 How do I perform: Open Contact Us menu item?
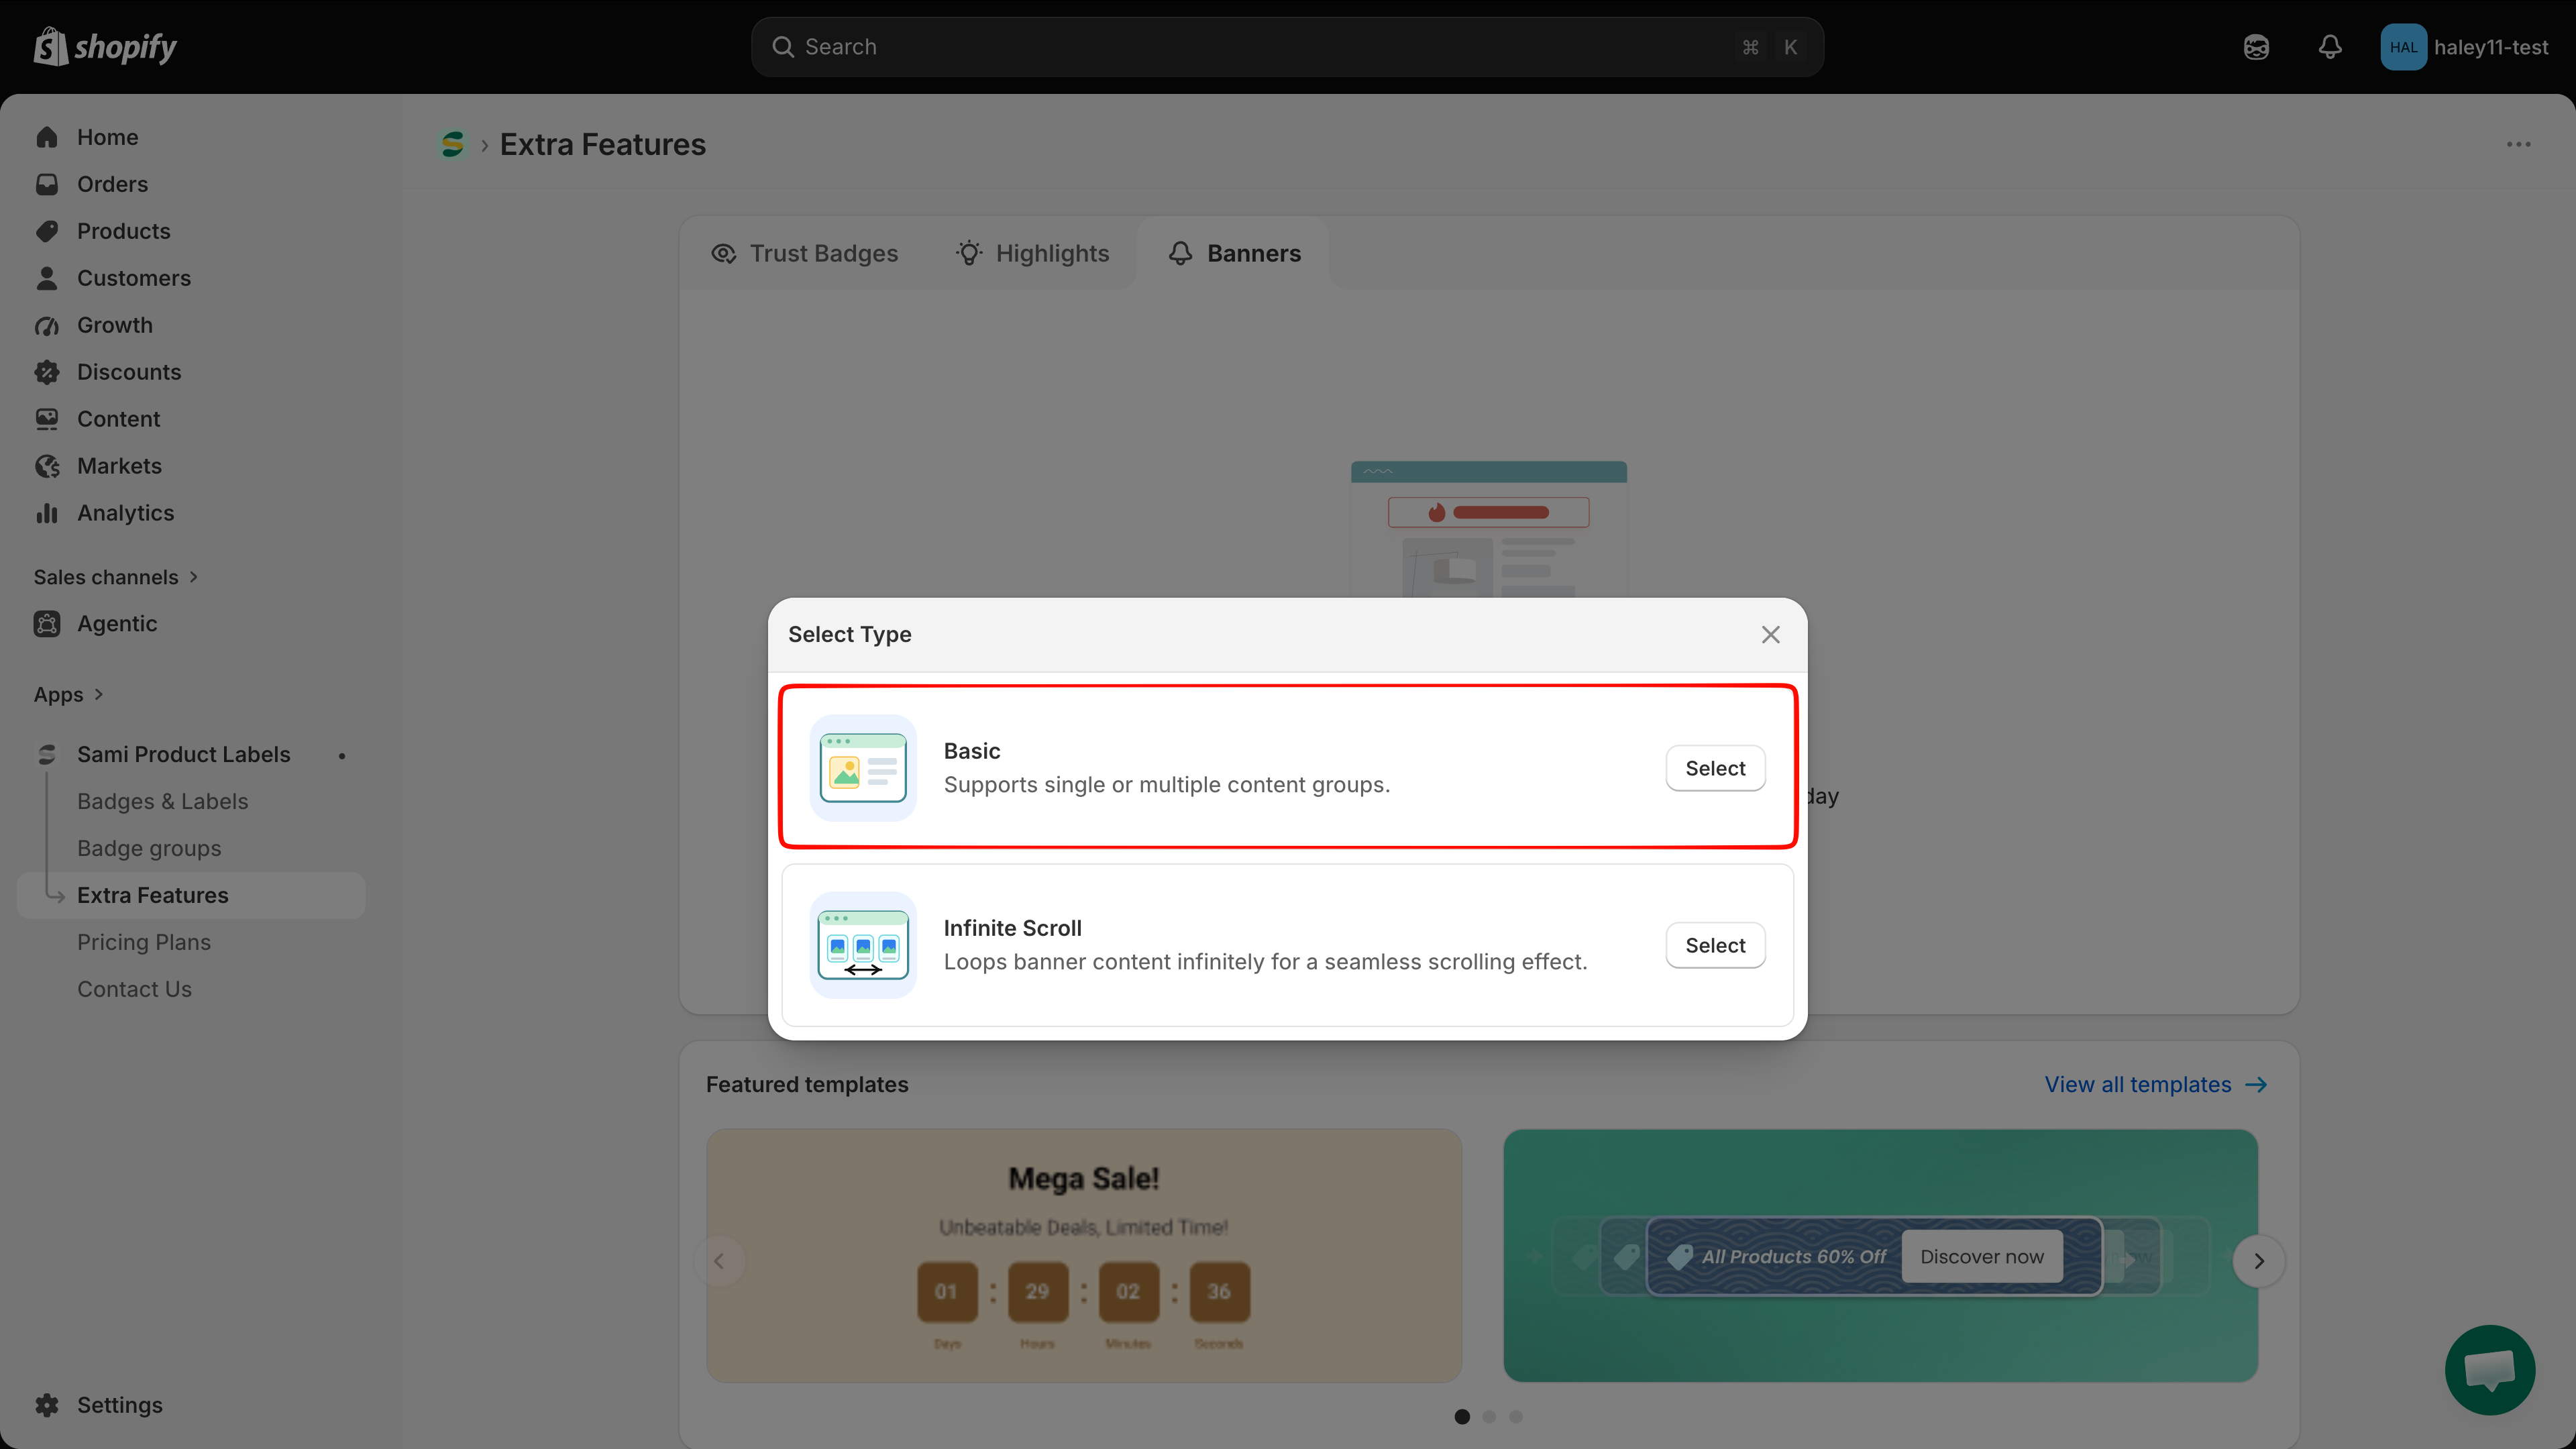134,990
